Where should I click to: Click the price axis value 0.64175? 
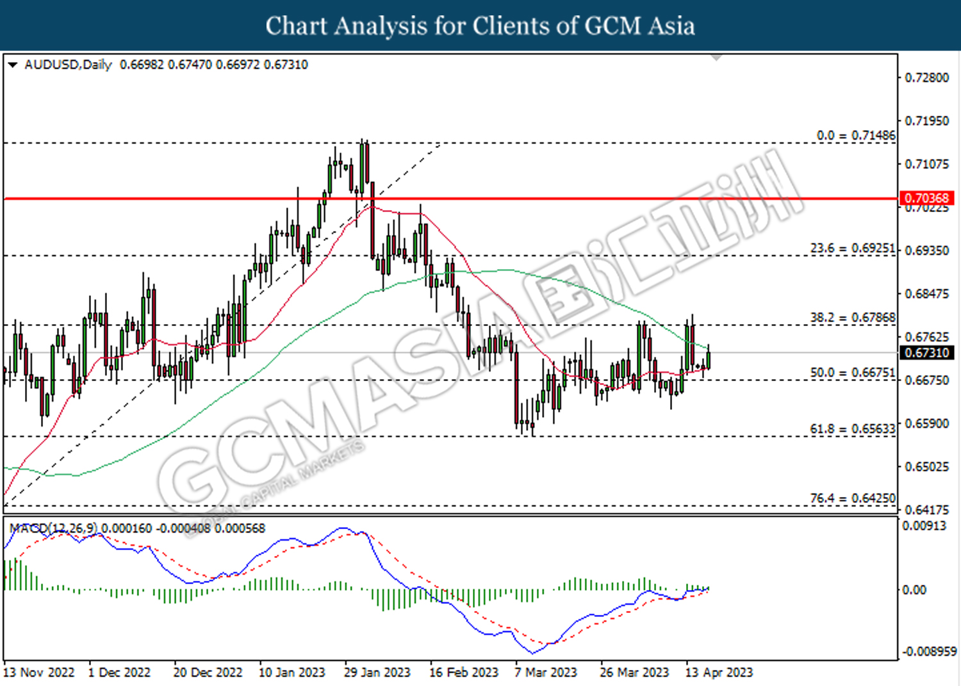tap(926, 510)
